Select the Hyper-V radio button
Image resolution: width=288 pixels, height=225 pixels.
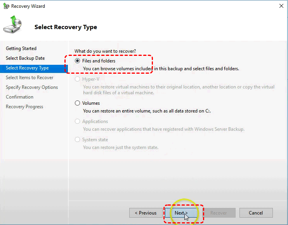click(77, 79)
